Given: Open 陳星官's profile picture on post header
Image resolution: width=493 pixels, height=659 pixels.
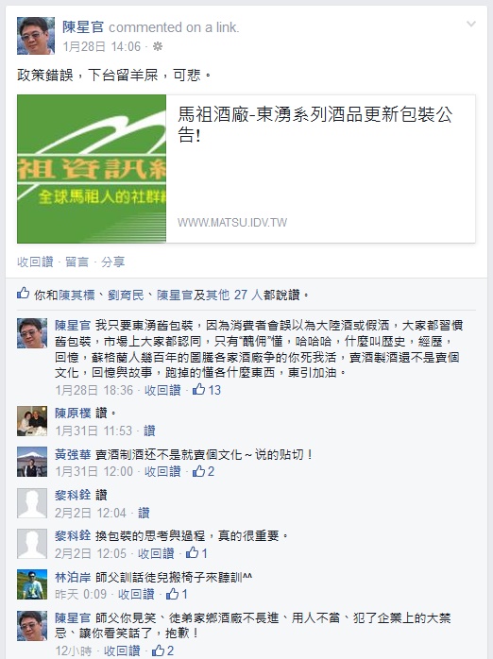Looking at the screenshot, I should click(x=36, y=36).
